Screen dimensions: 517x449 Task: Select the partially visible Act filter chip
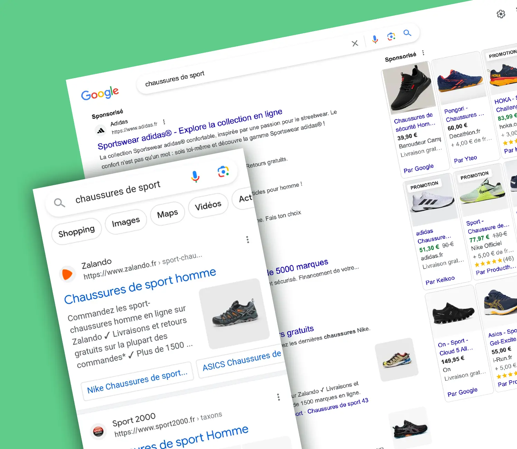(x=245, y=198)
